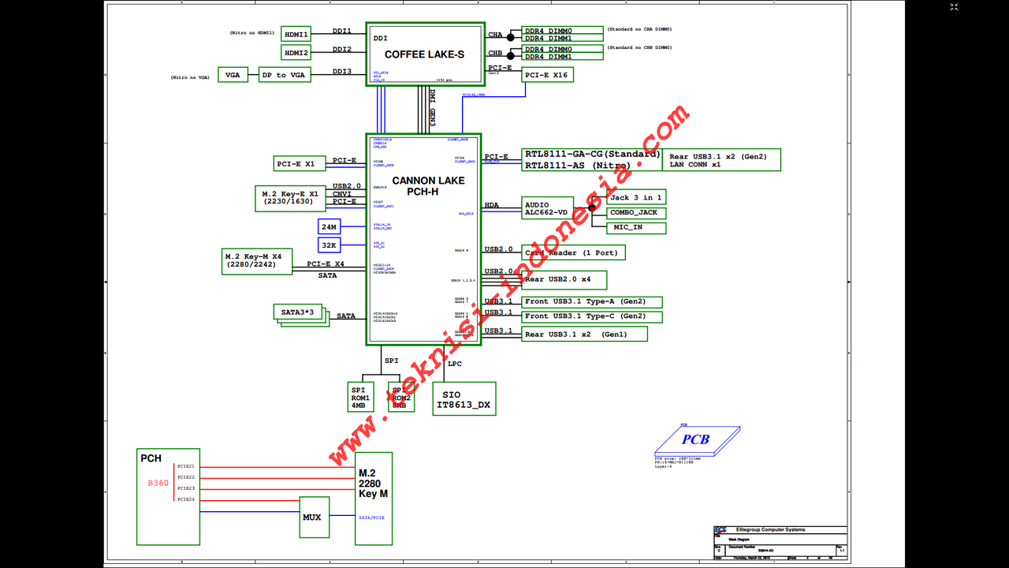Click the RTL8111-AS (Nitro) label
Image resolution: width=1009 pixels, height=568 pixels.
[579, 166]
